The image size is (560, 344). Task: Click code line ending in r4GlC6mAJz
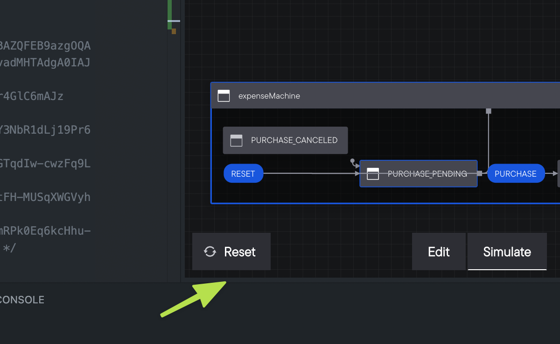(32, 96)
